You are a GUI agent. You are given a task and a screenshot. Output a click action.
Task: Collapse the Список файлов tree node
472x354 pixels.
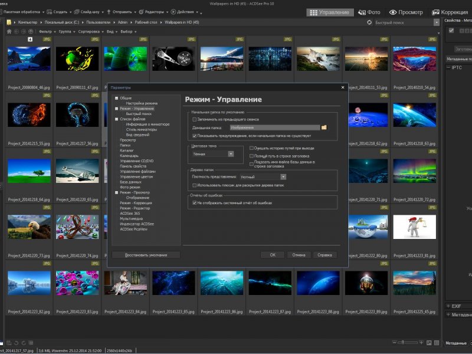click(116, 119)
